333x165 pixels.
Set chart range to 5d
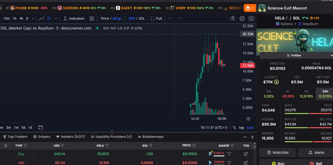[23, 128]
